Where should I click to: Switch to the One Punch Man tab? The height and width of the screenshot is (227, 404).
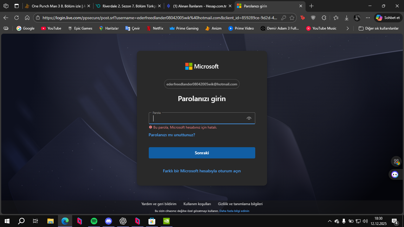(x=57, y=6)
